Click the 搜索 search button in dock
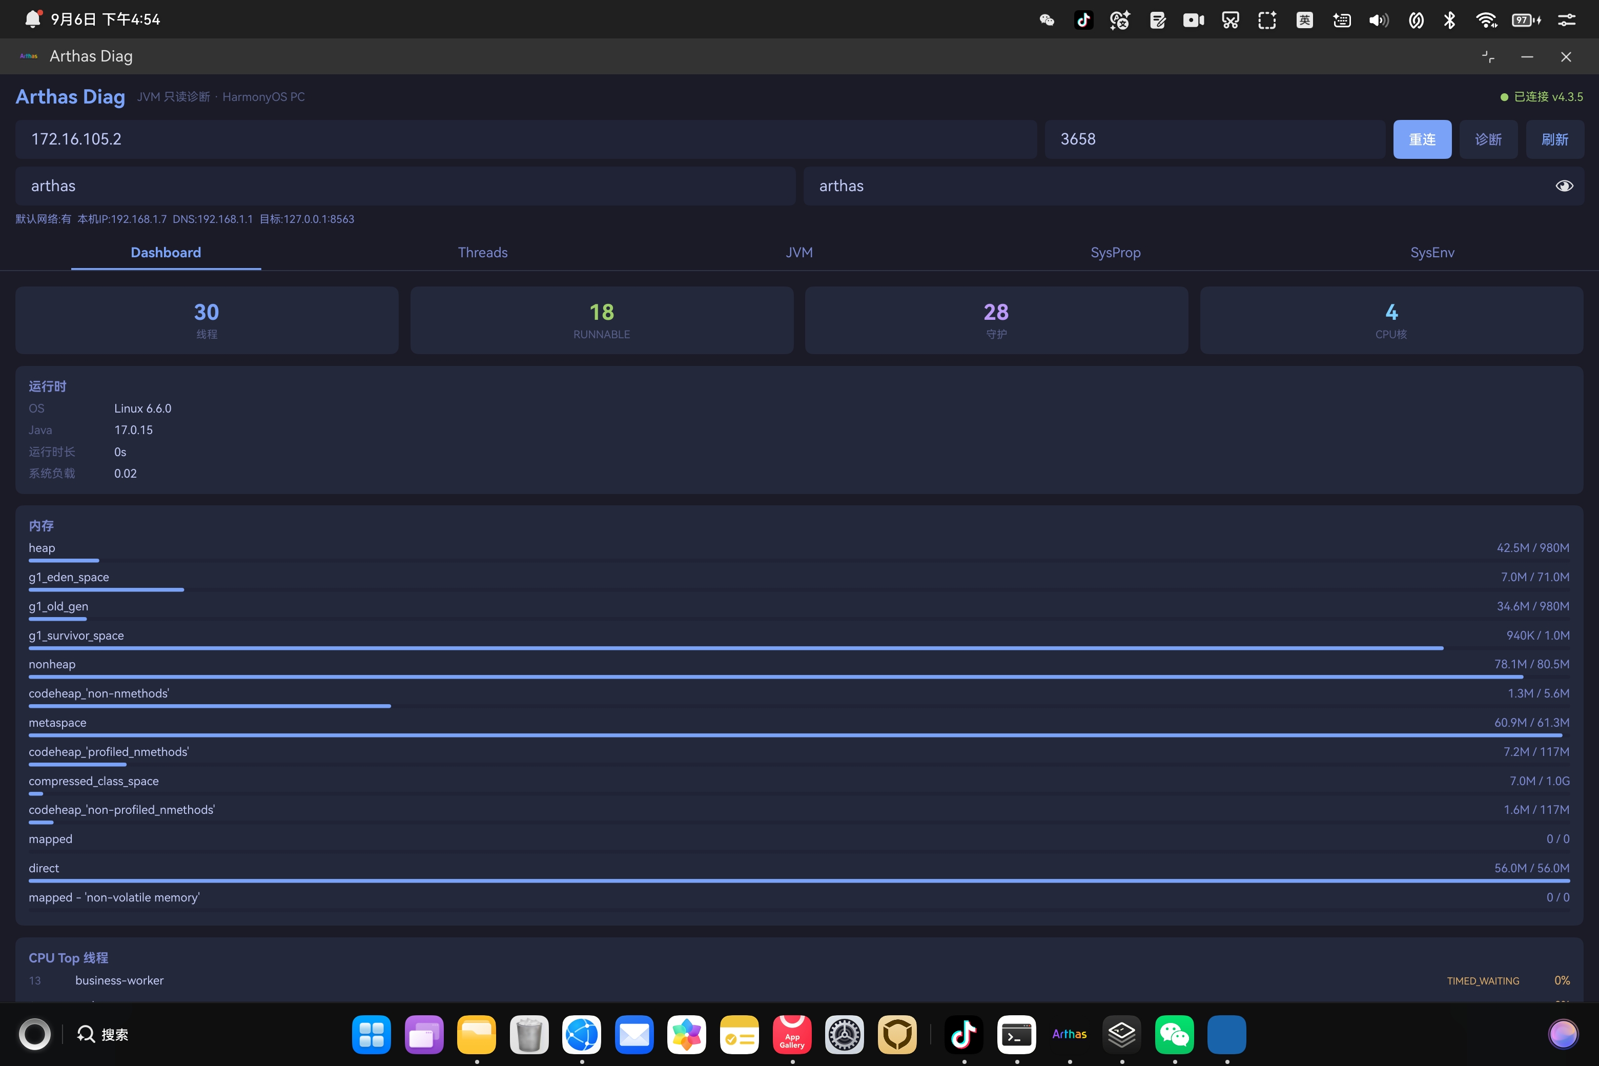Image resolution: width=1599 pixels, height=1066 pixels. coord(102,1034)
